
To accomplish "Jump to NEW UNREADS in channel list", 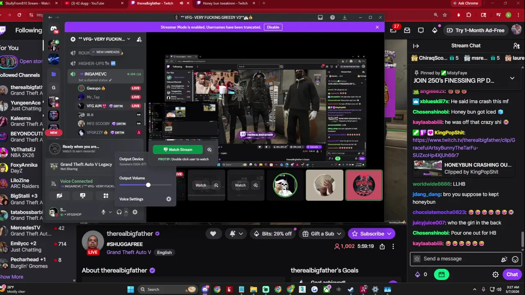I will pyautogui.click(x=105, y=52).
